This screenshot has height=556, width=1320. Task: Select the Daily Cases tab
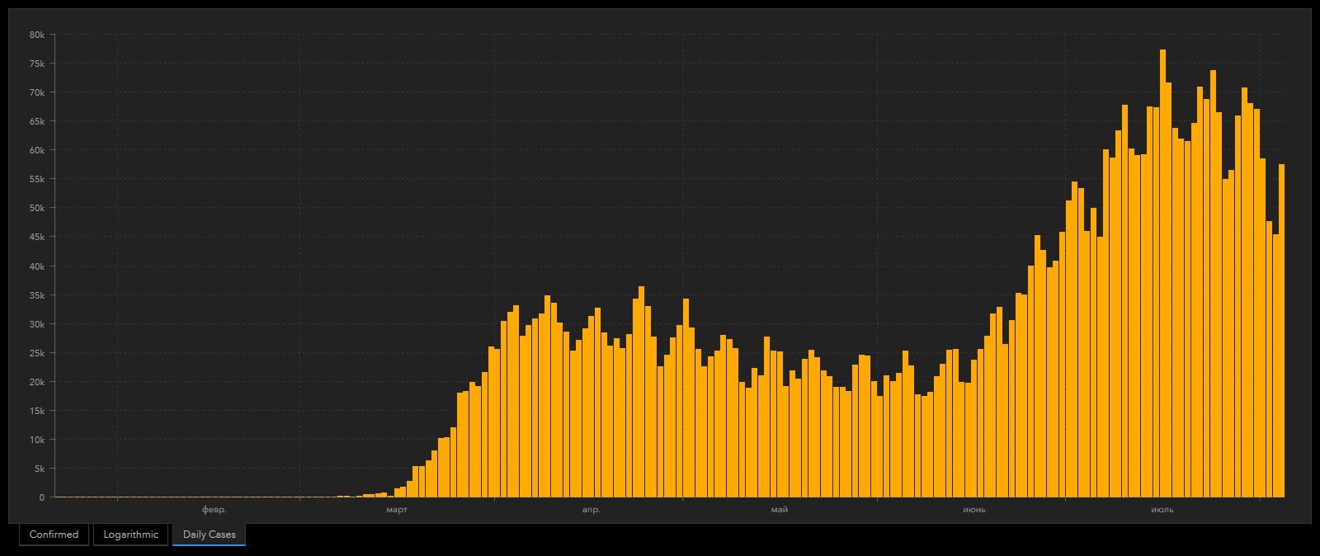click(210, 535)
